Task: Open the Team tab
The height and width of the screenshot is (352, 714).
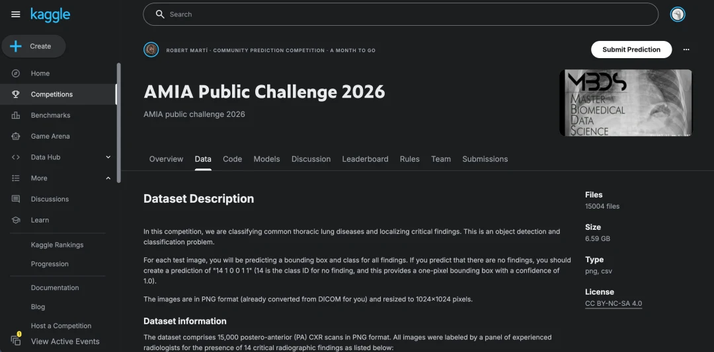Action: point(441,159)
